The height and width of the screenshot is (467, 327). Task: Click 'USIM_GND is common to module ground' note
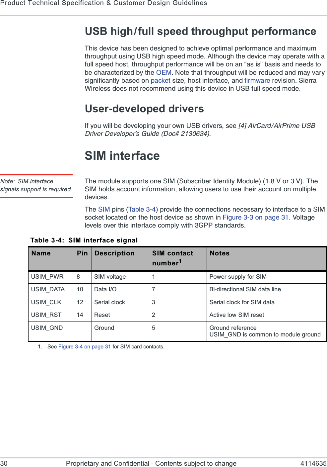pyautogui.click(x=265, y=334)
